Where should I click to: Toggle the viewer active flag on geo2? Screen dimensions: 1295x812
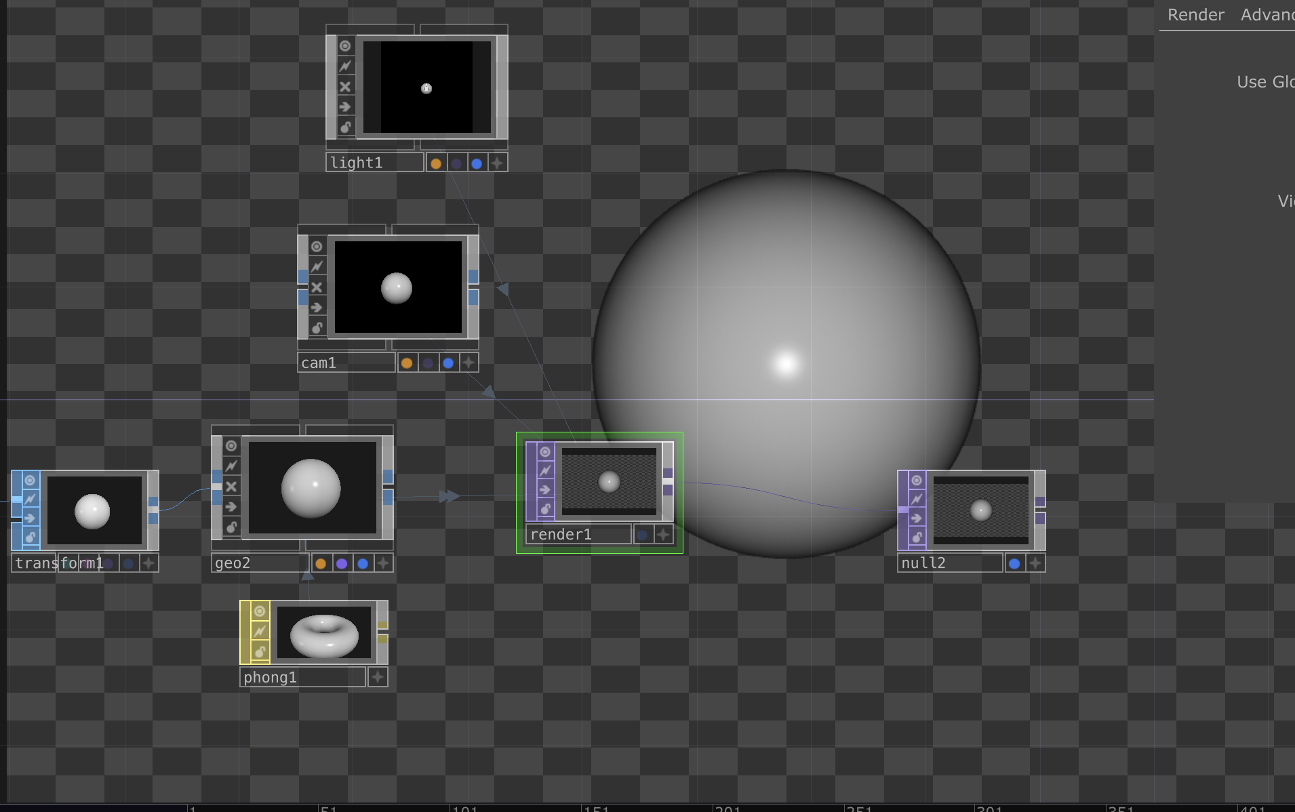[x=231, y=445]
